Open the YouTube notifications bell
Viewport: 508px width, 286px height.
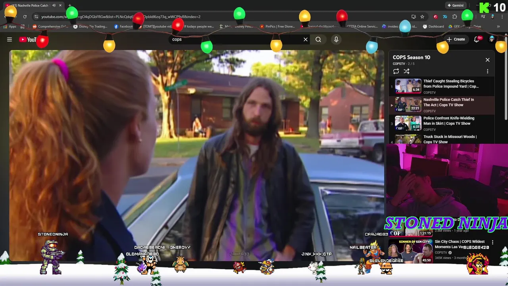(477, 39)
